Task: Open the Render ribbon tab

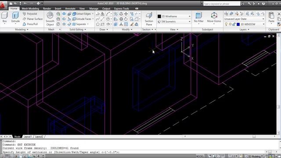Action: pos(47,8)
